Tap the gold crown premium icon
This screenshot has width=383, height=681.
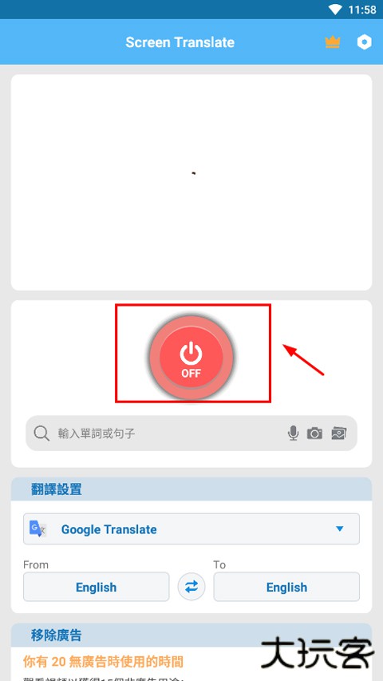click(x=332, y=42)
